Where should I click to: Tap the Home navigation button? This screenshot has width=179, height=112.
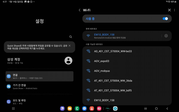[156, 109]
